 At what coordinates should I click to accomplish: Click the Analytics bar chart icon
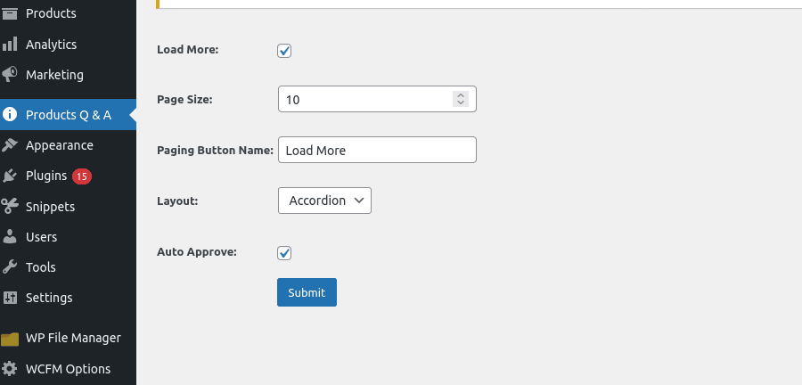10,44
